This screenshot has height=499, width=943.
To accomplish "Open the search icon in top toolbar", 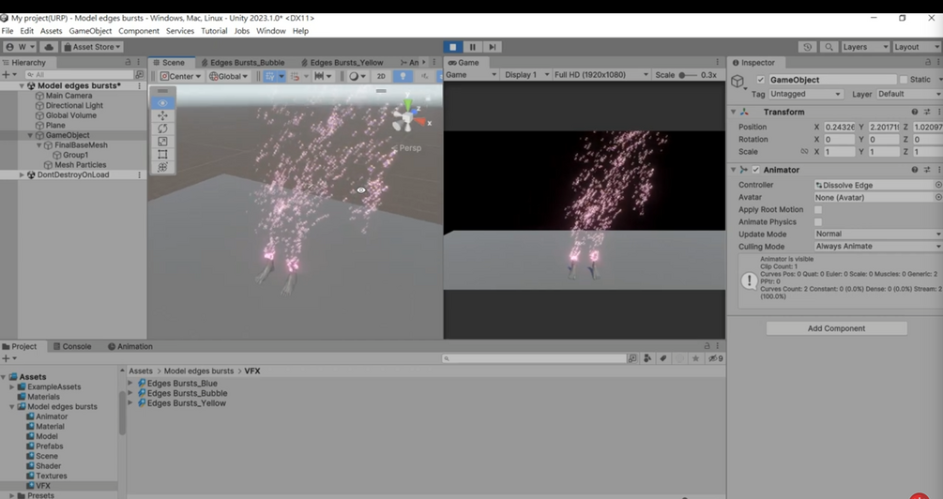I will pos(829,47).
